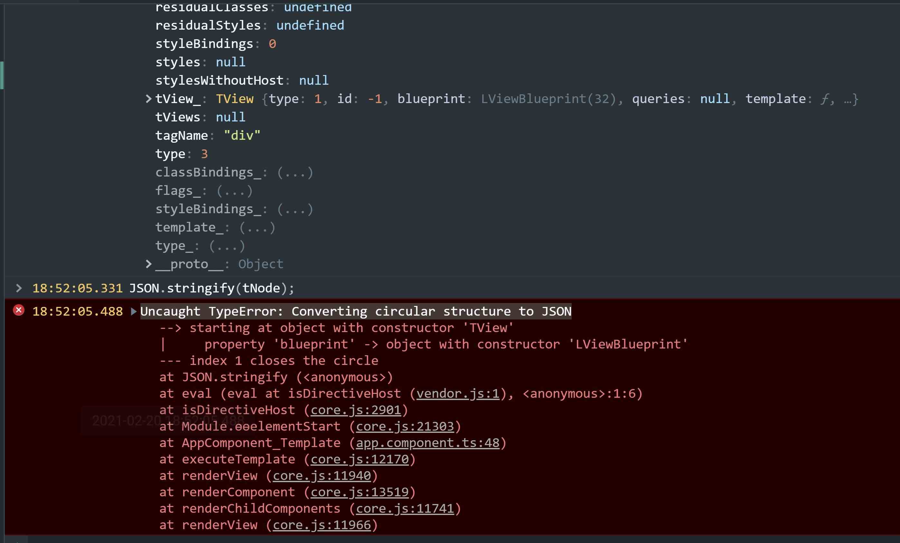Open core.js:12170 executeTemplate link
900x543 pixels.
coord(360,459)
